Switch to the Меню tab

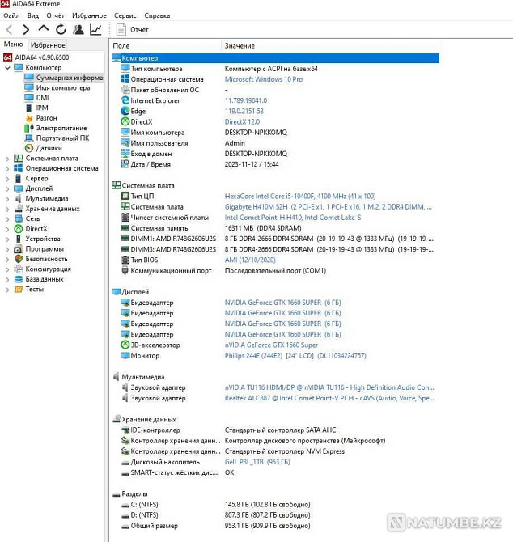click(x=13, y=44)
